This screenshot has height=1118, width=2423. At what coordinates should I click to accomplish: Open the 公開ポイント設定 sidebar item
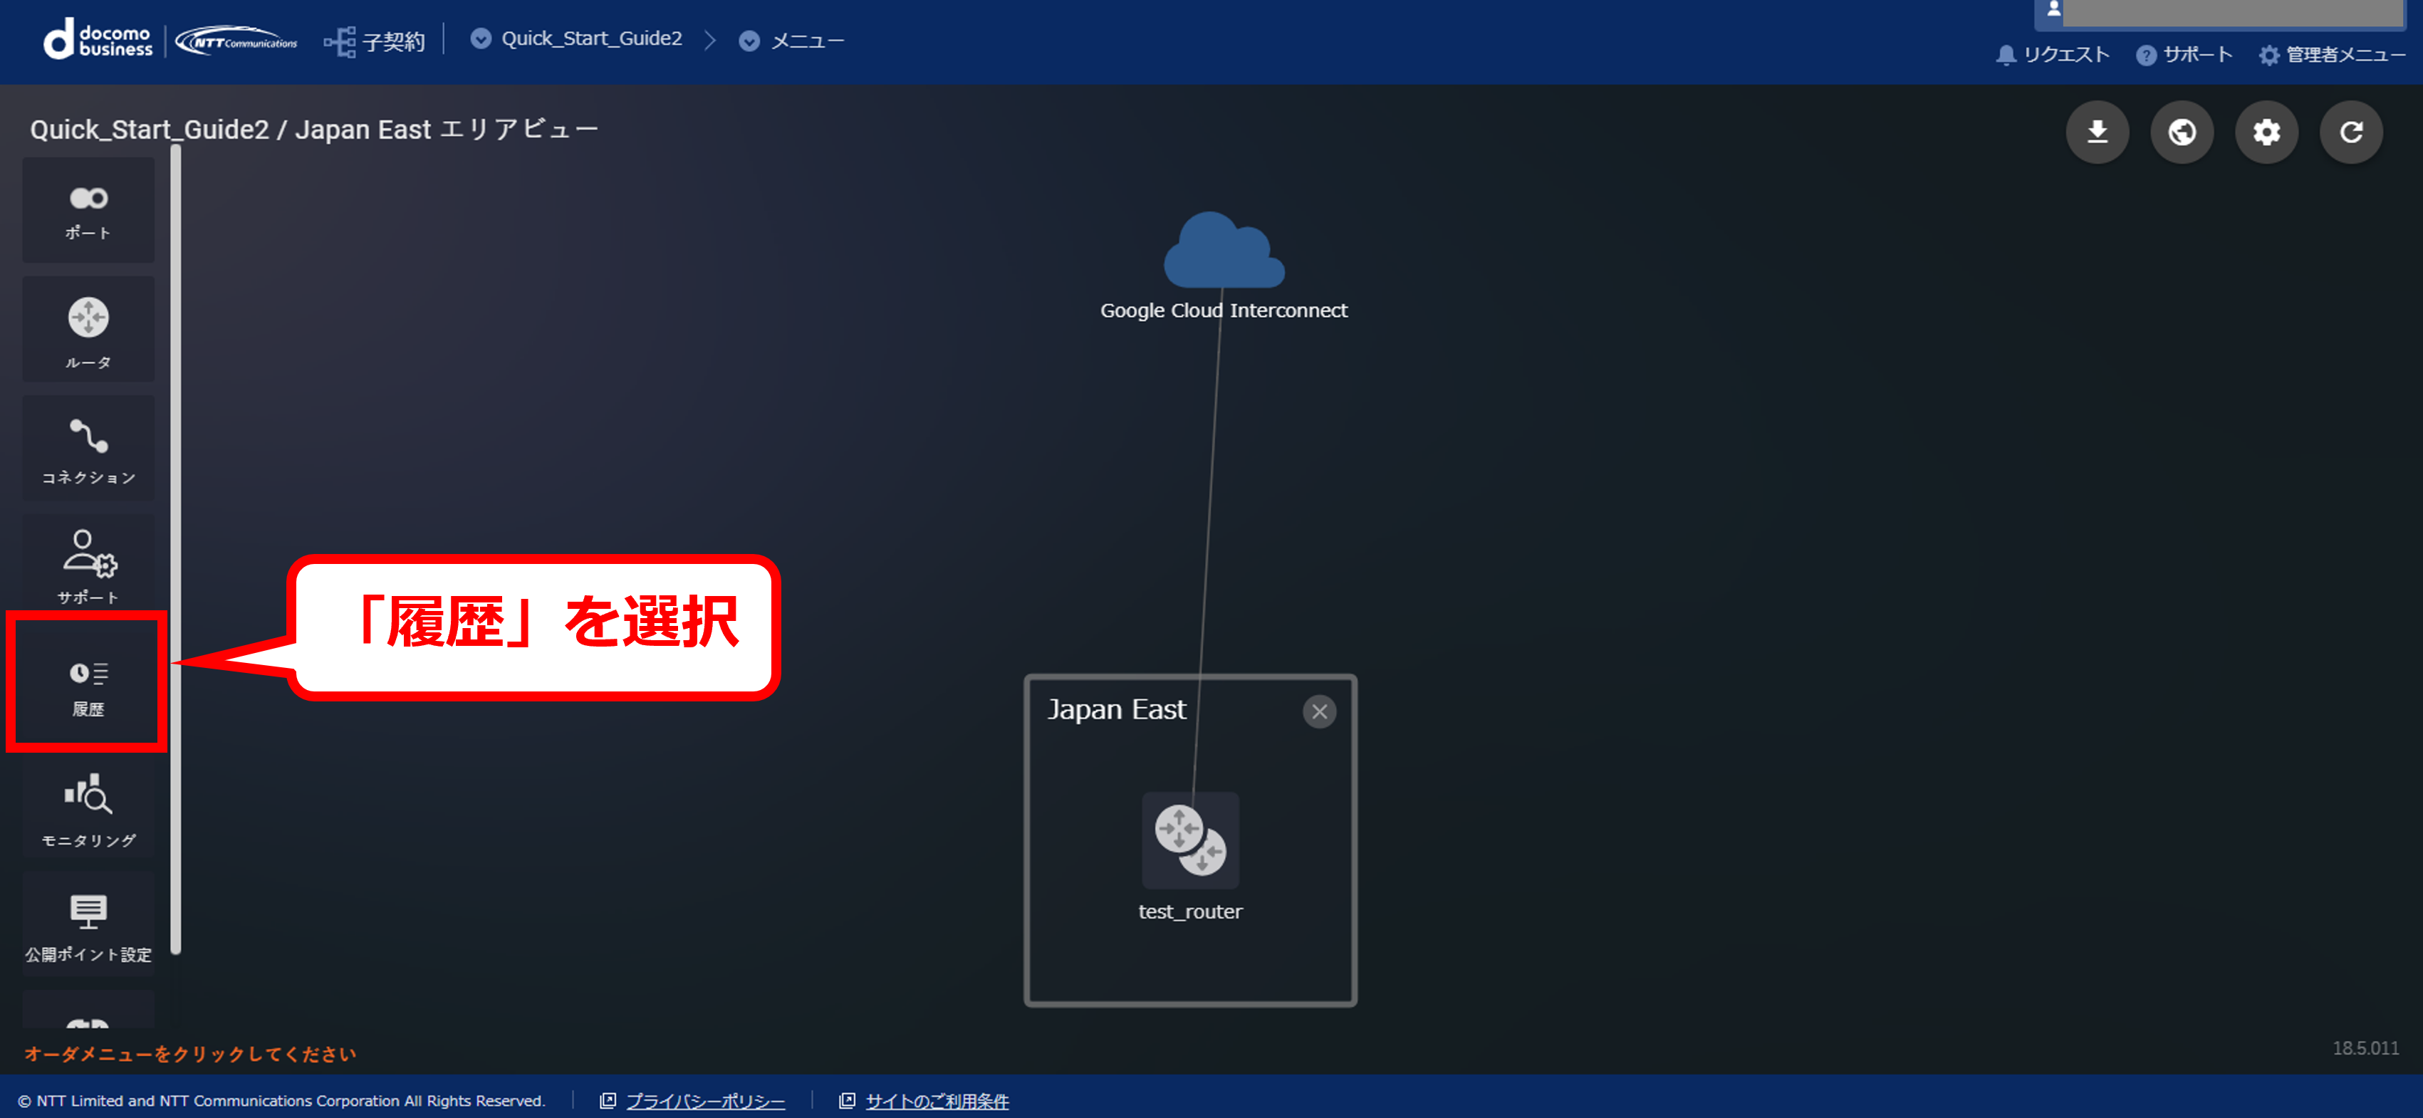point(88,924)
